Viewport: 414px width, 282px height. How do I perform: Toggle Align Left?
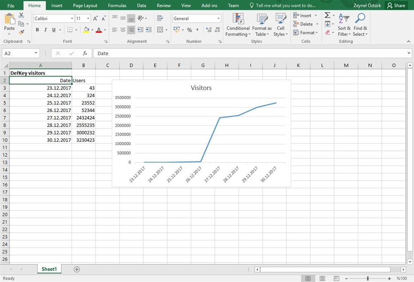pos(115,30)
